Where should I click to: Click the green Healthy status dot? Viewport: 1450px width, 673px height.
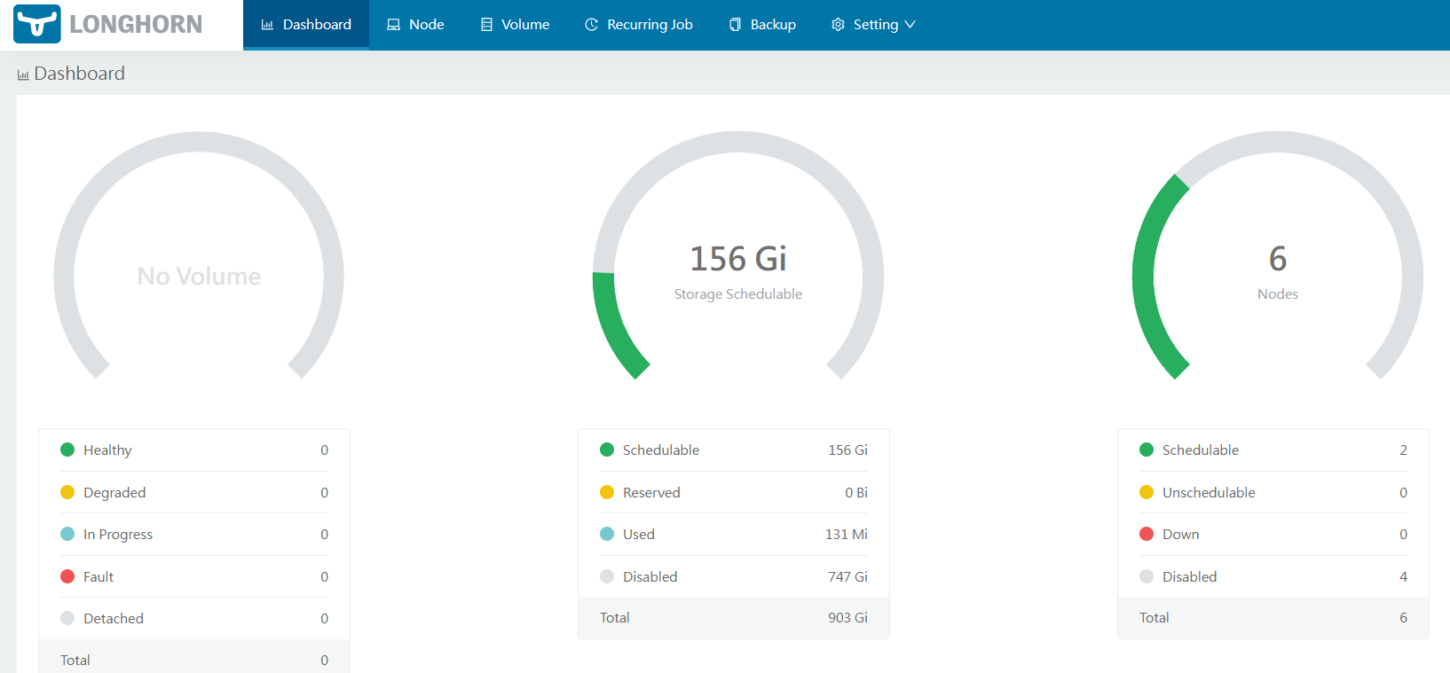click(67, 450)
